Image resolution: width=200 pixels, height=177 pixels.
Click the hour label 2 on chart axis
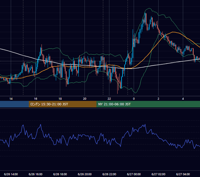coord(159,99)
